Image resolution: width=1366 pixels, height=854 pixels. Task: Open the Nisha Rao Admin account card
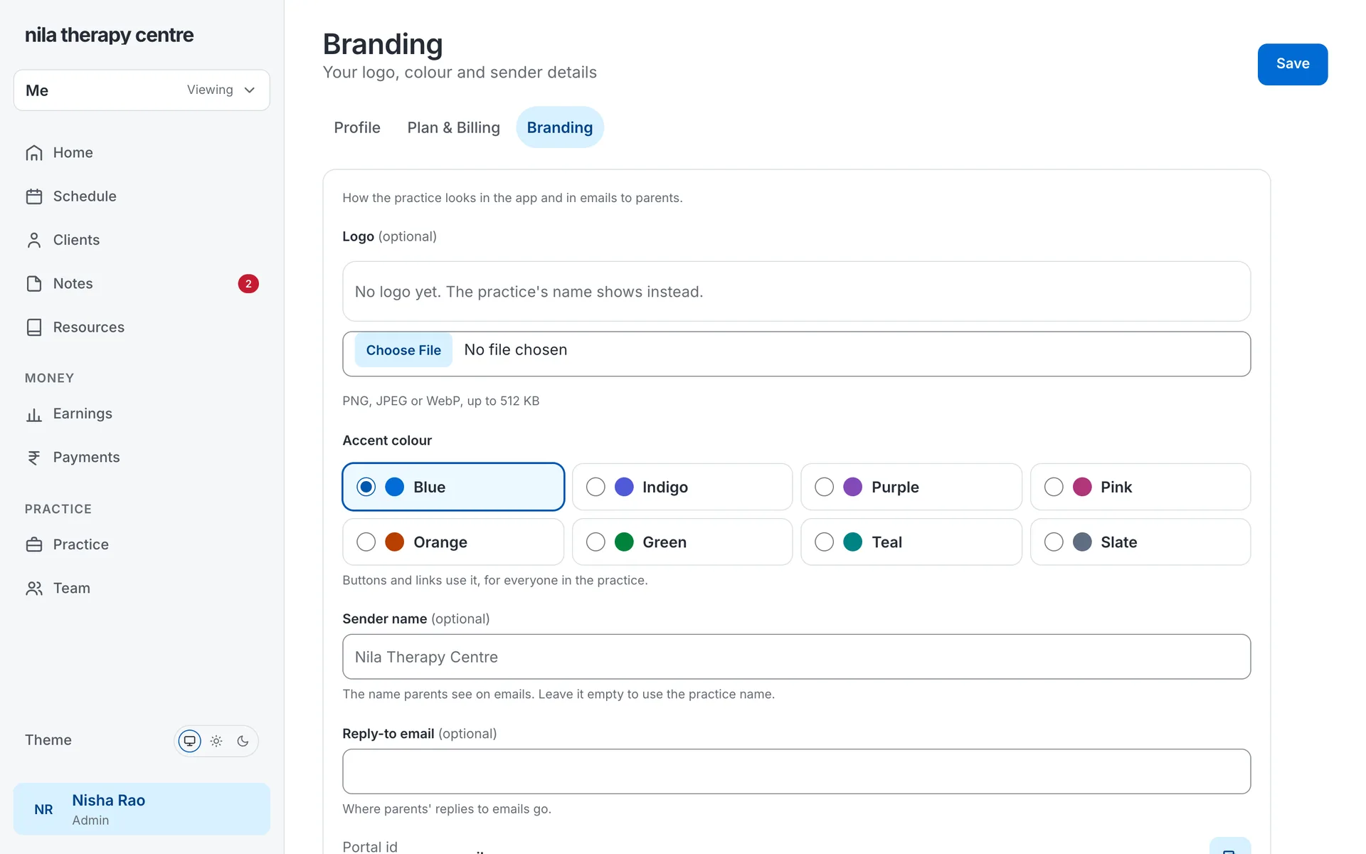(x=142, y=809)
